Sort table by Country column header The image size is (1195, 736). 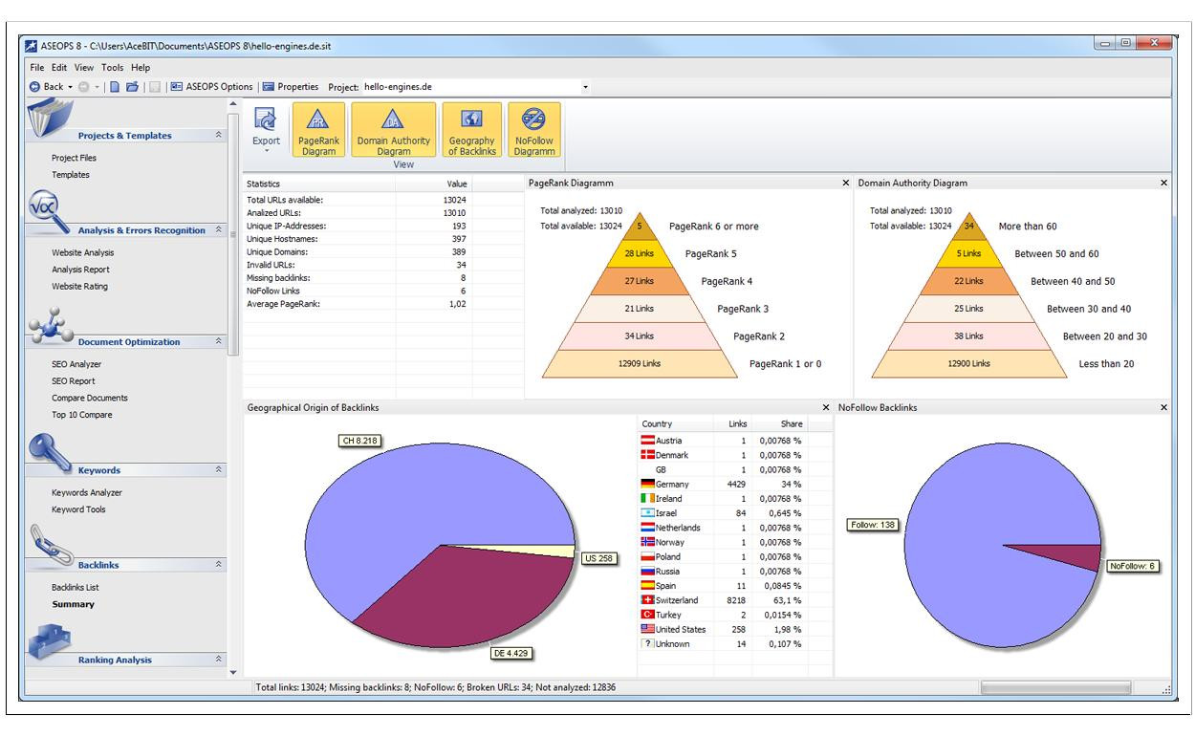675,423
